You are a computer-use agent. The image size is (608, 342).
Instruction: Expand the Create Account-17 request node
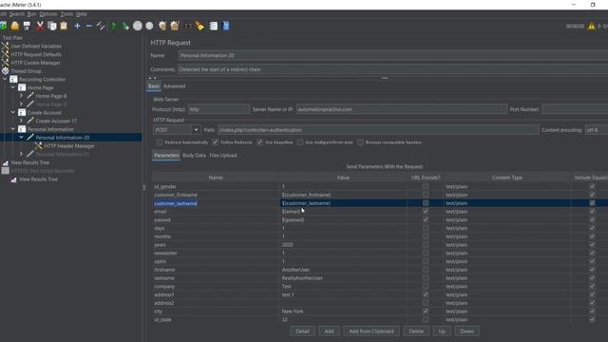click(21, 121)
